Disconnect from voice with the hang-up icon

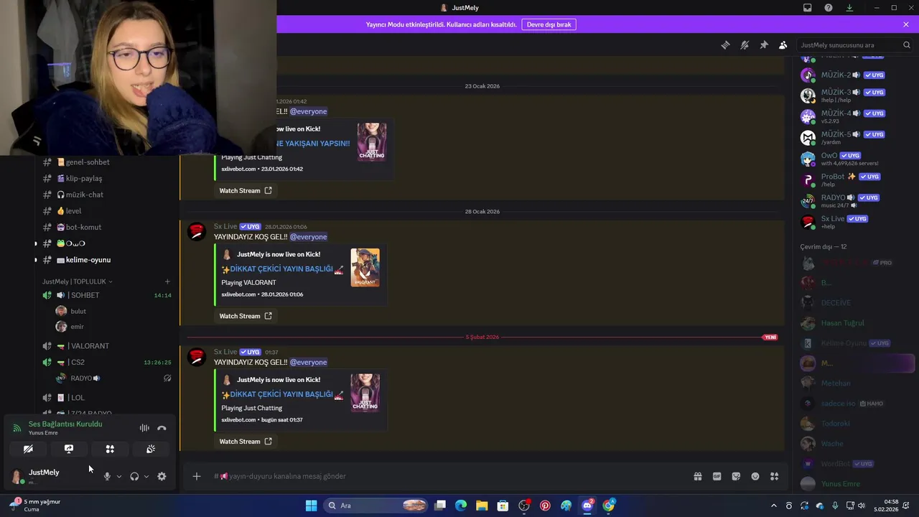[162, 428]
